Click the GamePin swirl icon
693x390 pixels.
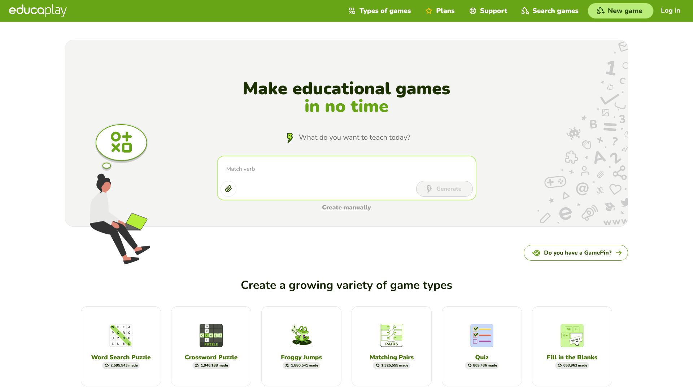point(536,253)
